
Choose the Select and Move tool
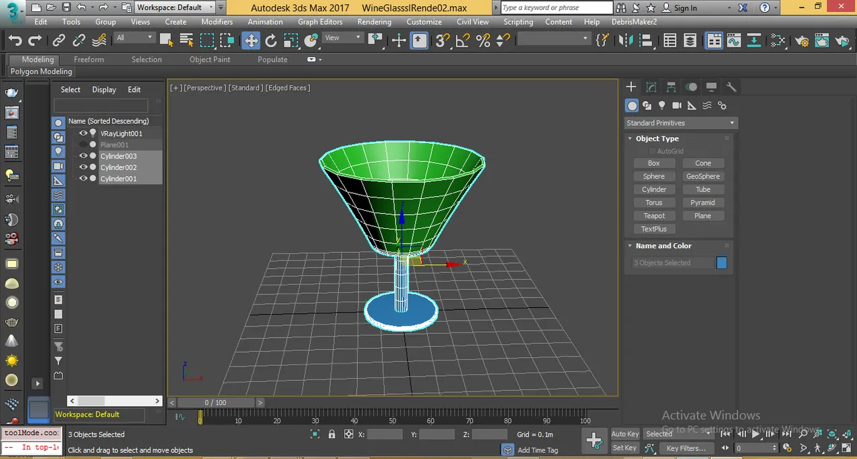pos(251,41)
